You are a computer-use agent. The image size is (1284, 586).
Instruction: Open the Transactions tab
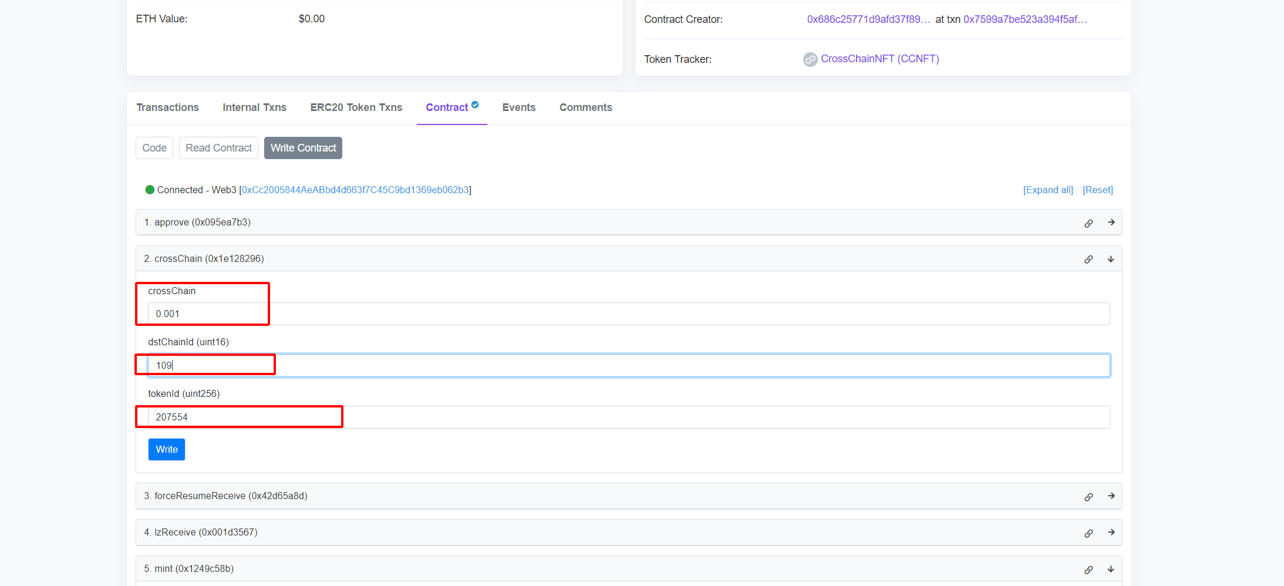click(x=168, y=107)
